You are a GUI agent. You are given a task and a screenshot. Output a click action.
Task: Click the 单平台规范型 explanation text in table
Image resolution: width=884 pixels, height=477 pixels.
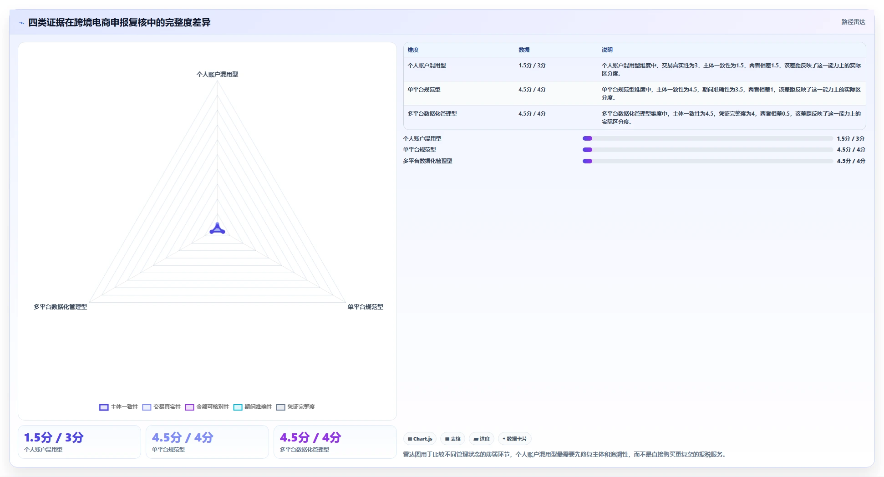click(731, 94)
